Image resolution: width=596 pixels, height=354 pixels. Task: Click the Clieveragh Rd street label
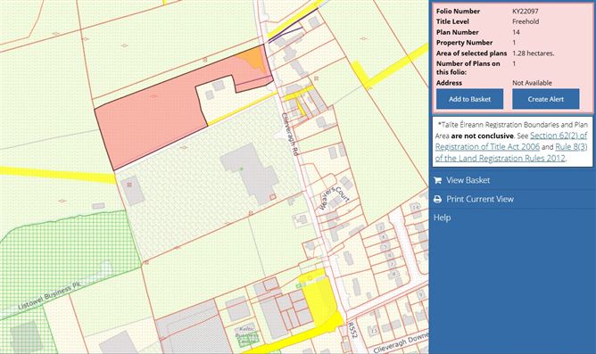point(289,134)
